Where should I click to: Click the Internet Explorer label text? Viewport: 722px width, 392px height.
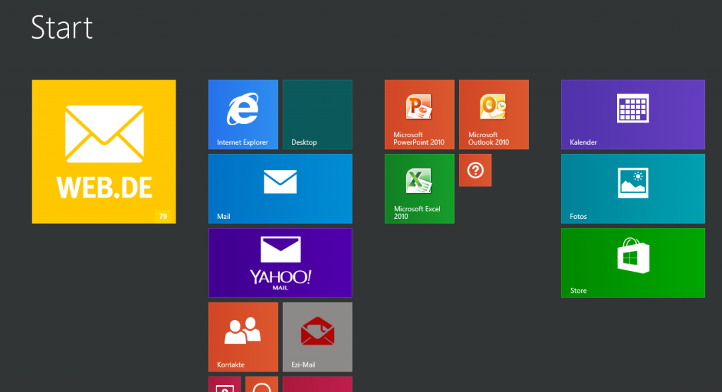pos(243,142)
